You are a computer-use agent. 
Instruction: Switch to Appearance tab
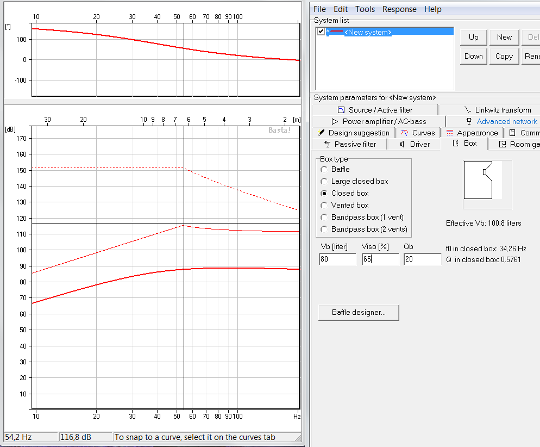pyautogui.click(x=472, y=133)
